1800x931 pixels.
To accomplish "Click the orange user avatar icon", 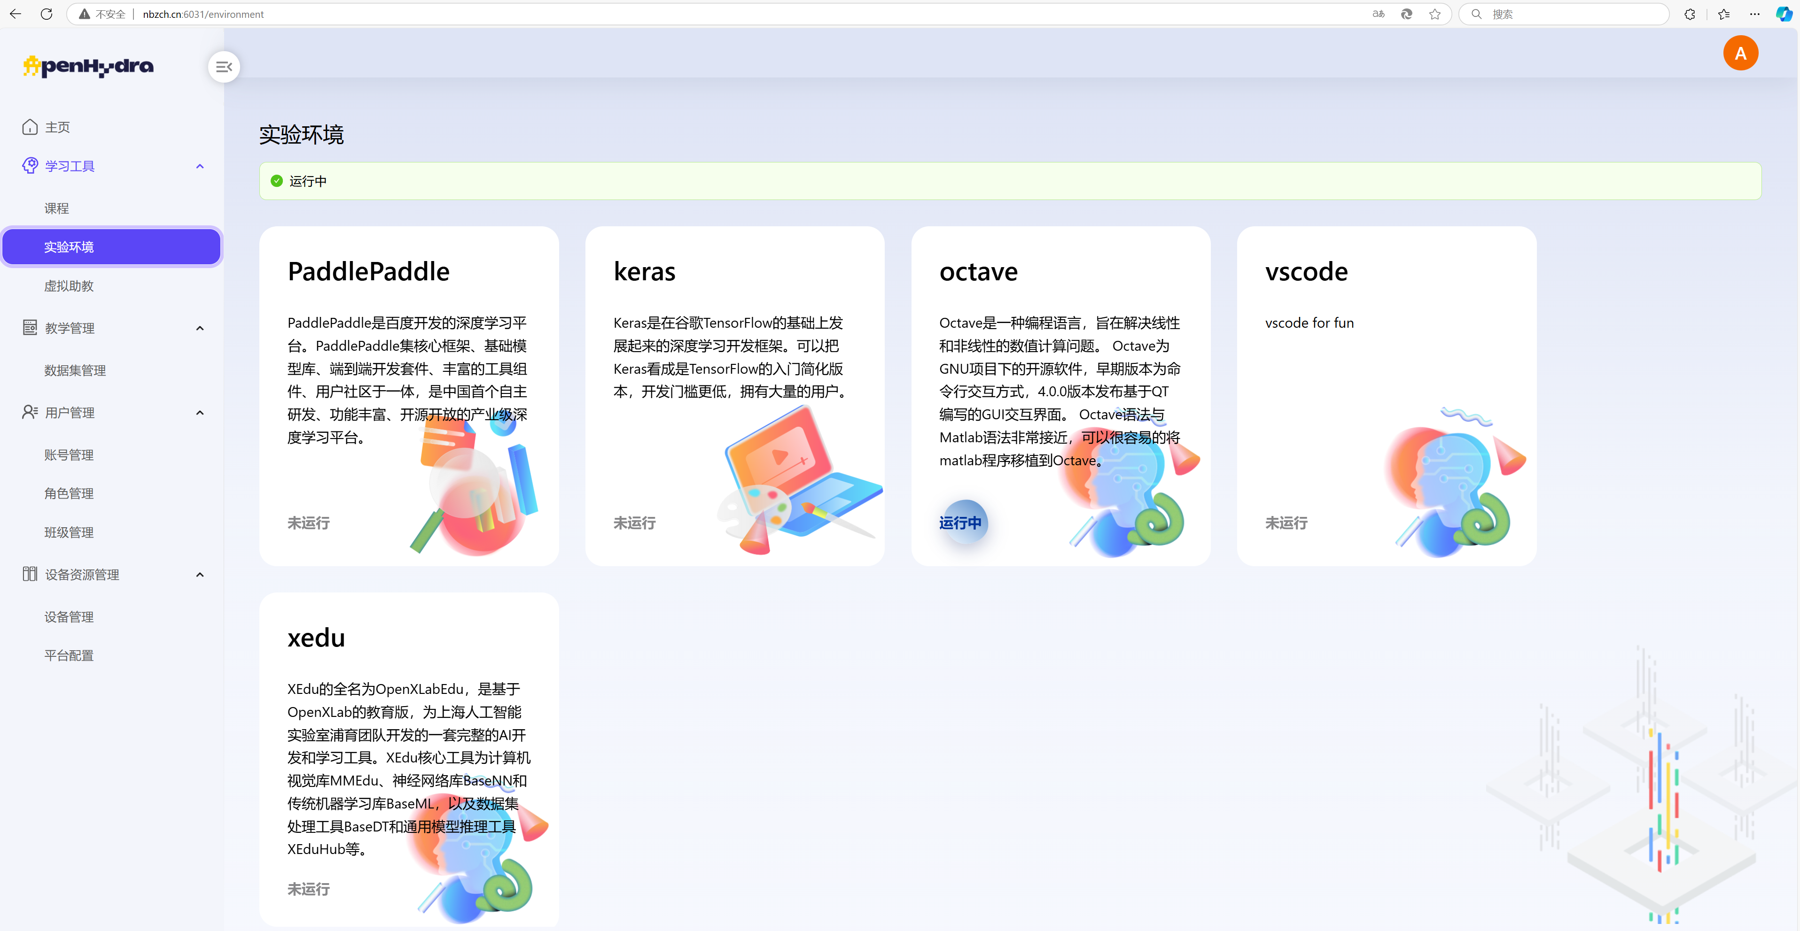I will click(x=1740, y=54).
